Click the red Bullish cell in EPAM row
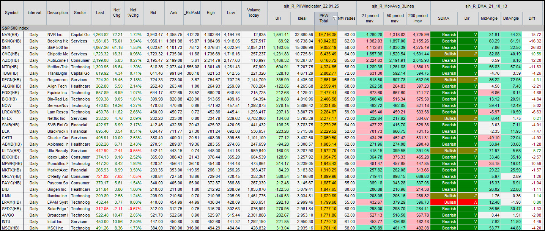545x231 pixels. click(444, 202)
